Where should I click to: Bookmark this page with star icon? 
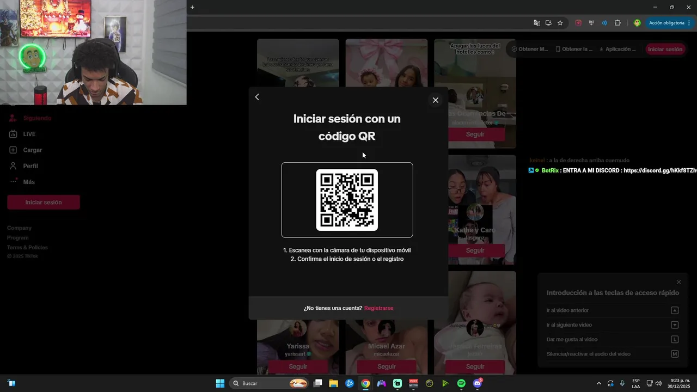(560, 23)
